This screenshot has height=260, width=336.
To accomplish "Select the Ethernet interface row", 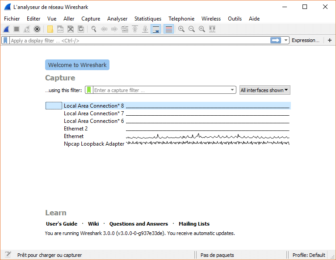I will click(x=168, y=136).
